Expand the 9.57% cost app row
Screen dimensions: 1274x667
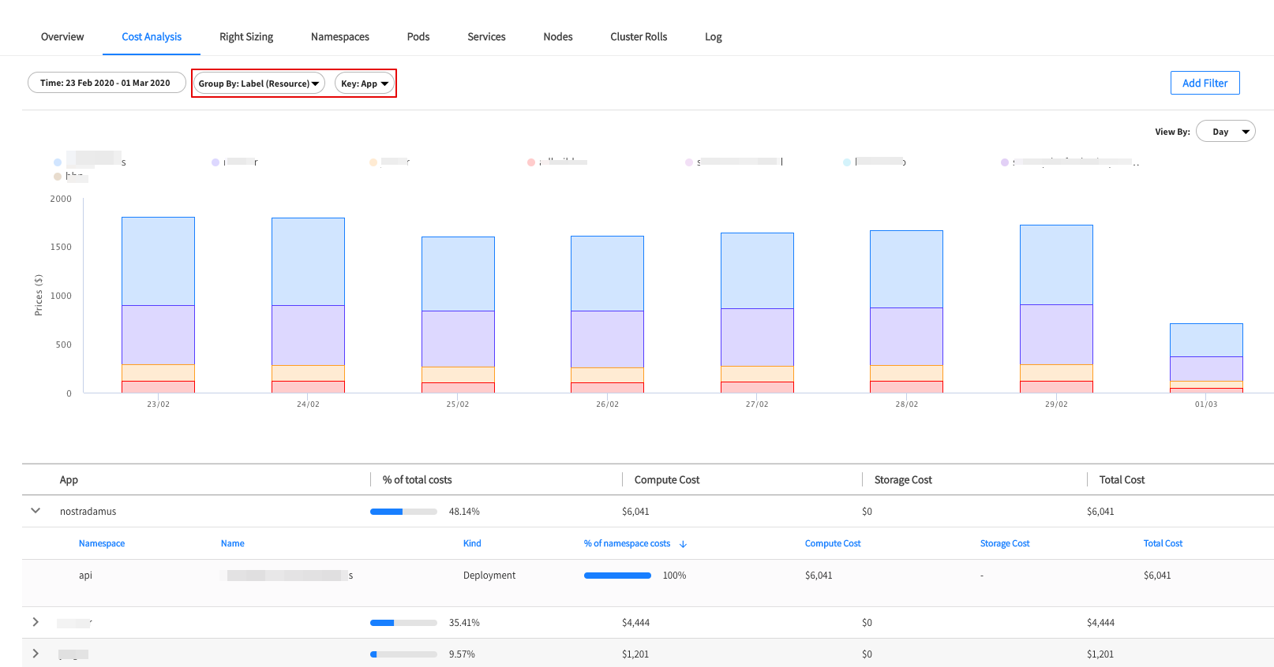(36, 654)
